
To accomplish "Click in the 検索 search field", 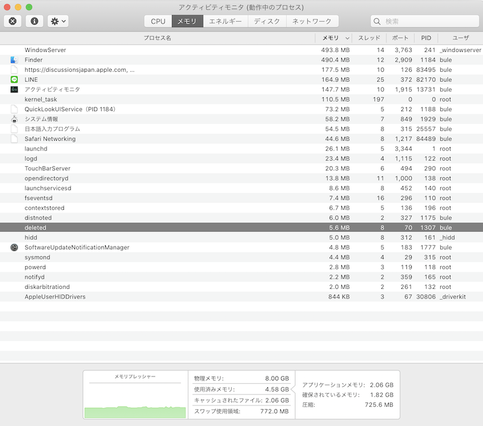I will point(429,21).
